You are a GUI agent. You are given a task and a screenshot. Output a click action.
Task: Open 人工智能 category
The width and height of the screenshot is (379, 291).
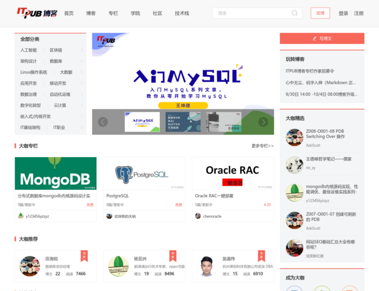pos(29,50)
